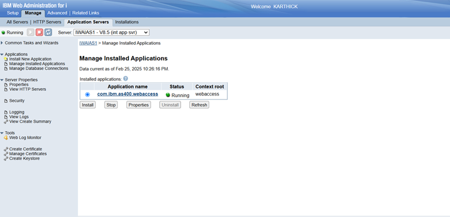Click the red stop server icon
Image resolution: width=450 pixels, height=217 pixels.
point(39,32)
